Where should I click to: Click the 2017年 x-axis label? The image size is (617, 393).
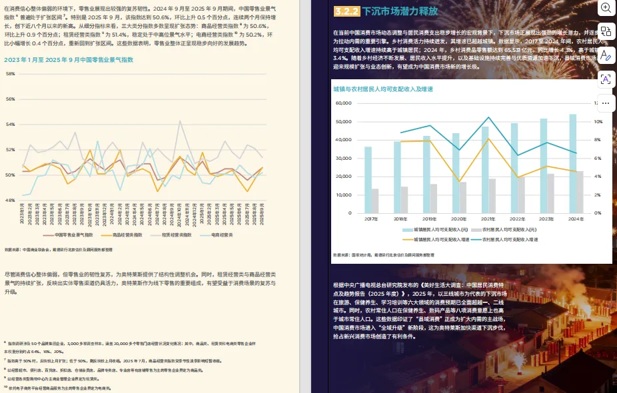click(371, 219)
